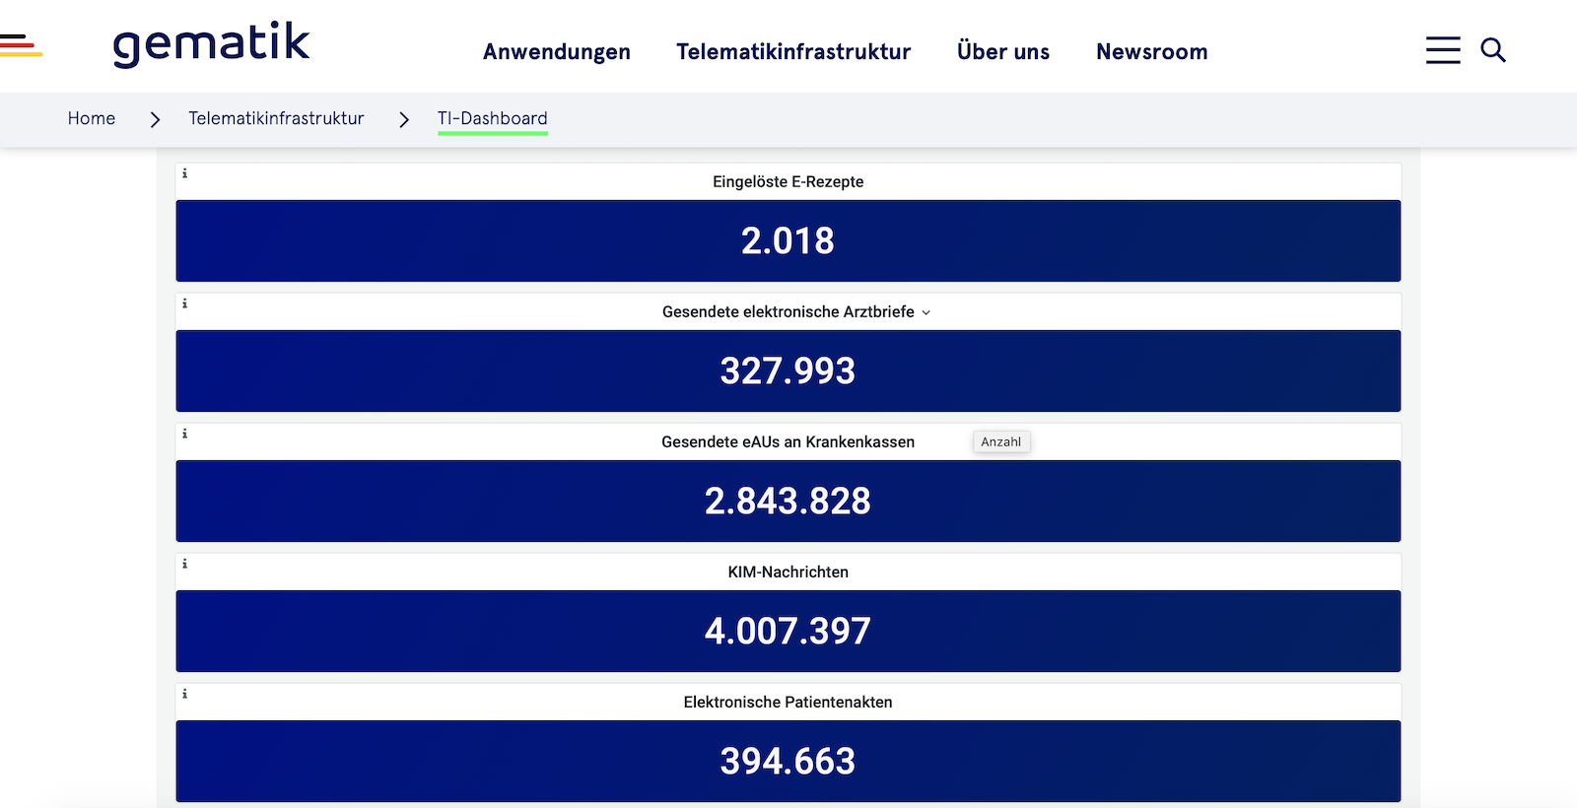1577x808 pixels.
Task: Open the Anwendungen menu
Action: 556,52
